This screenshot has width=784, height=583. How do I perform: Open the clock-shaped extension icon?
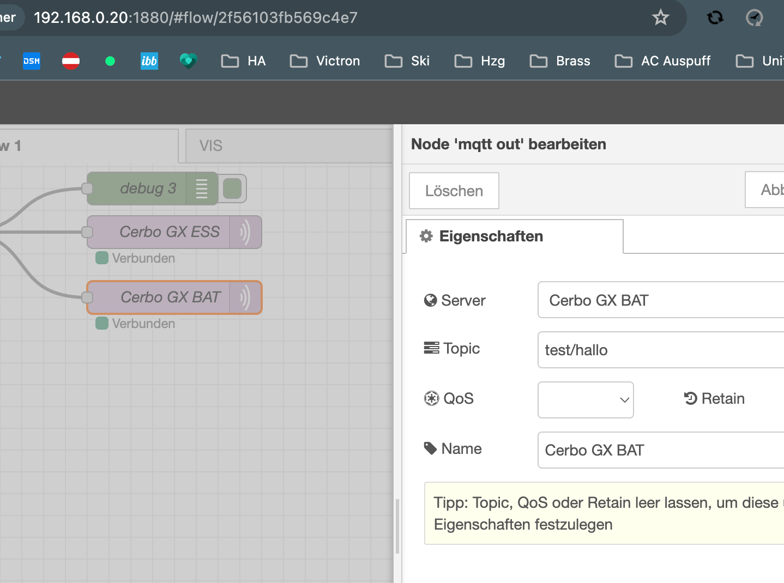755,18
